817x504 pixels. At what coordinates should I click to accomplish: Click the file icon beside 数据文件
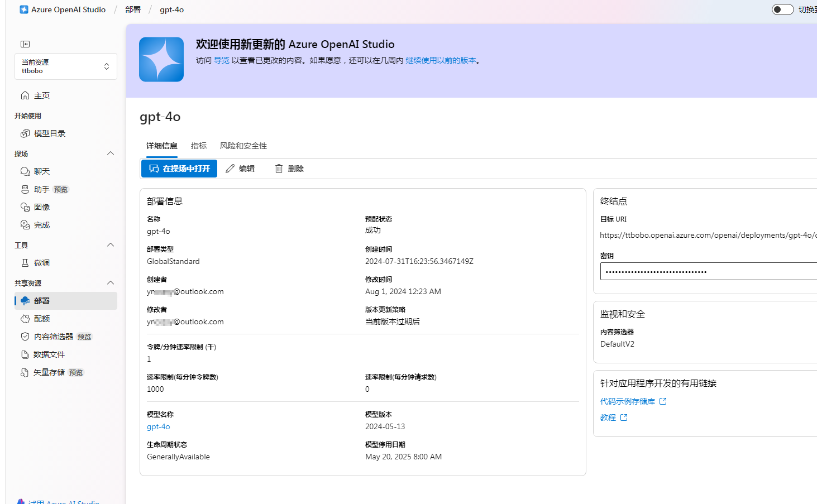(25, 354)
